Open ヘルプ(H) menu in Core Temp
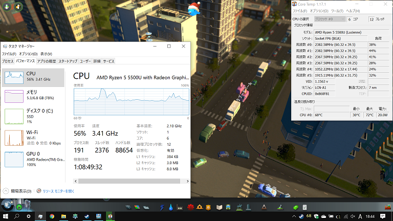 coord(353,11)
